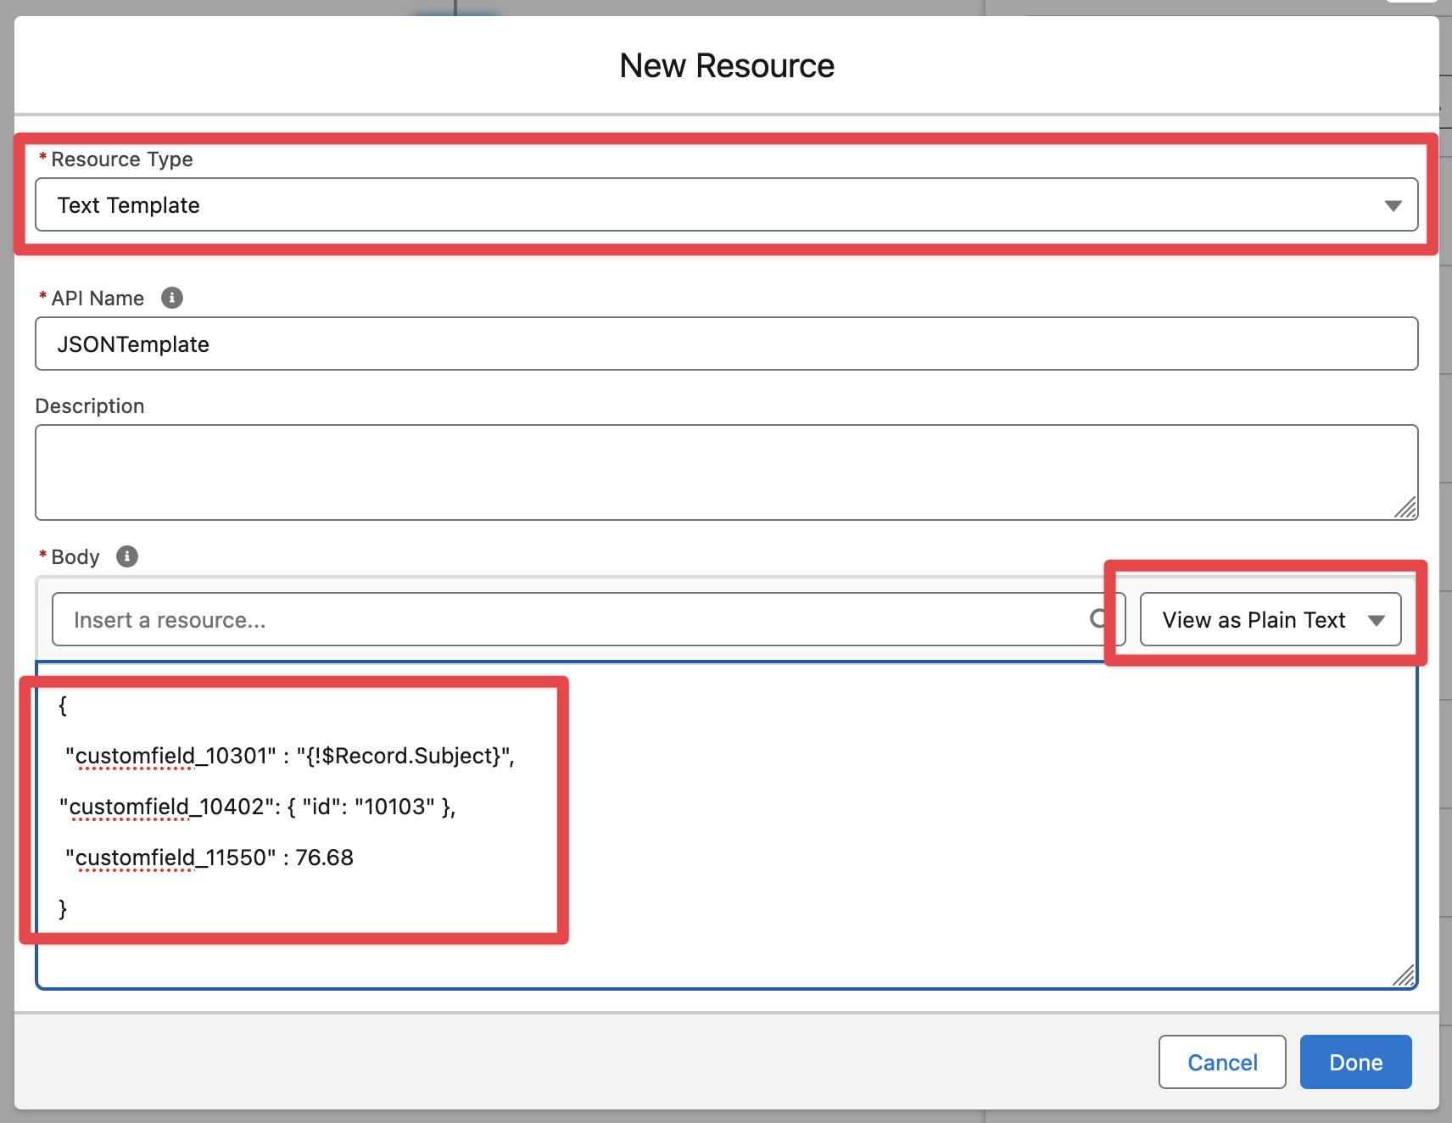Click the info icon next to Body
This screenshot has width=1452, height=1123.
click(127, 556)
